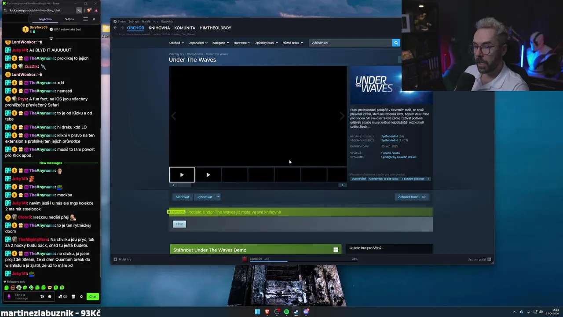This screenshot has width=563, height=317.
Task: Click the microphone icon in message box
Action: tap(9, 296)
